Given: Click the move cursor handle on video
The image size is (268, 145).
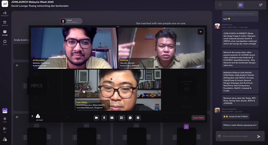Looking at the screenshot, I should point(111,79).
